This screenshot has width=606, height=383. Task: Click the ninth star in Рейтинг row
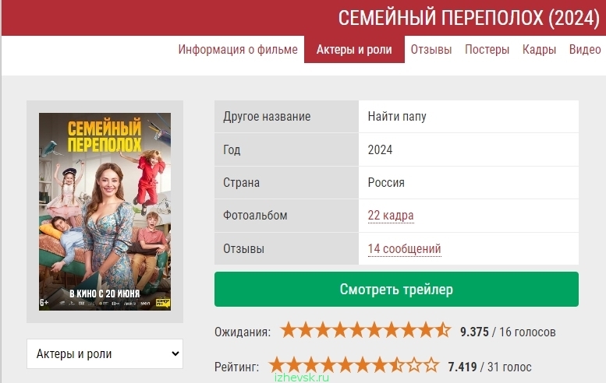(414, 365)
